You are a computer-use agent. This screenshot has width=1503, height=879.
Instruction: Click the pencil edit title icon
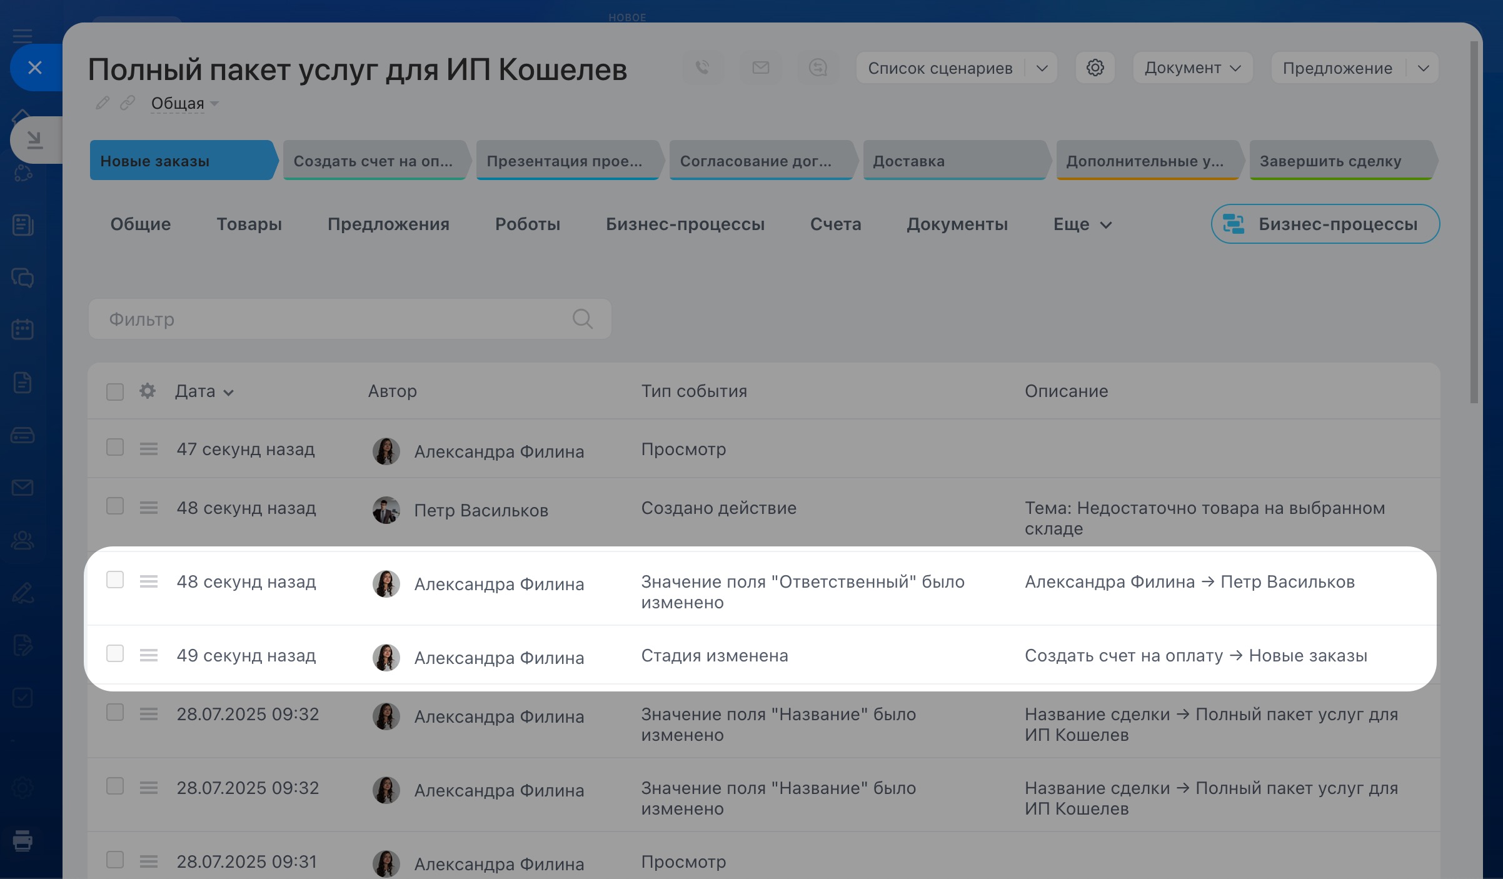tap(103, 103)
